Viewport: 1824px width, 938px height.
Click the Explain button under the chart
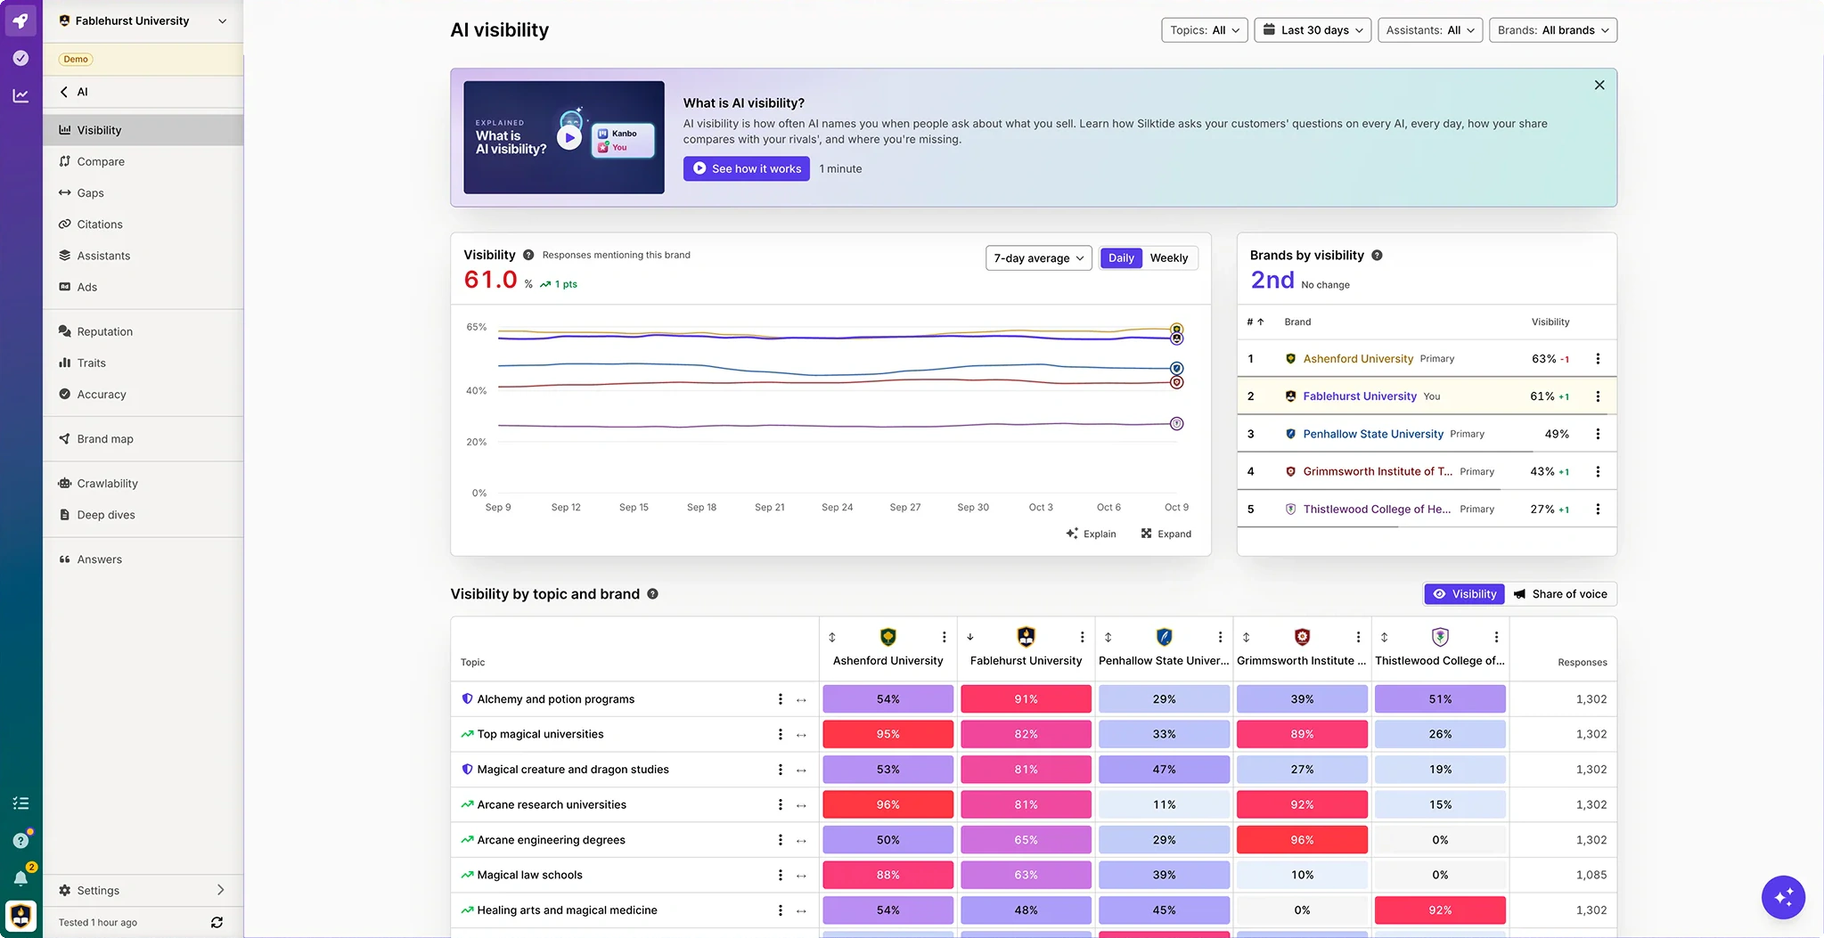(x=1092, y=534)
